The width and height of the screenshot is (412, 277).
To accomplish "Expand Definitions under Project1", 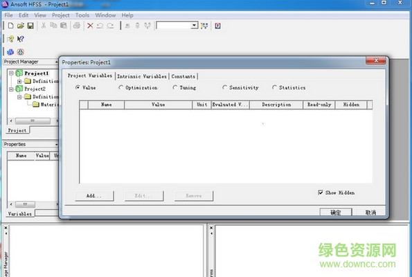I will pos(19,81).
